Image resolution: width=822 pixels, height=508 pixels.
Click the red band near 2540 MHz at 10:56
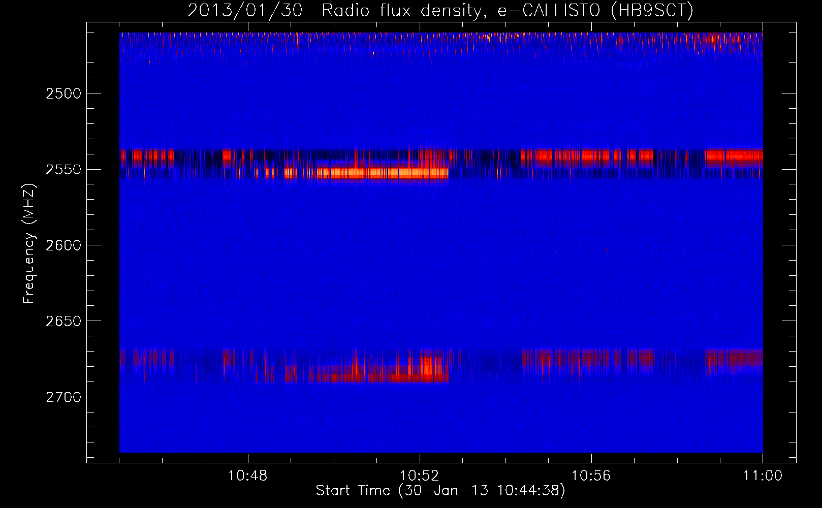[x=587, y=155]
